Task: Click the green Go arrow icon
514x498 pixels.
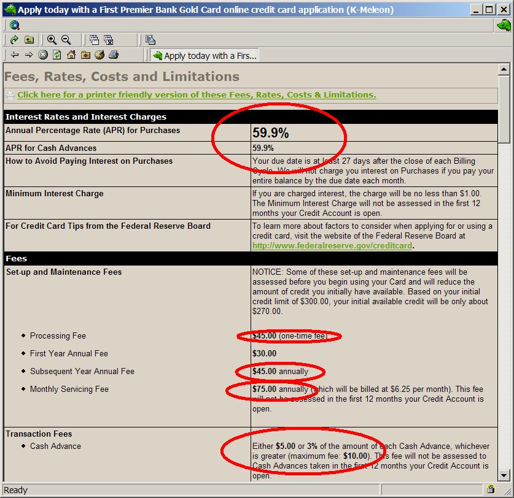Action: pyautogui.click(x=14, y=40)
